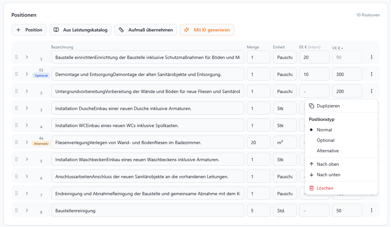Open three-dot menu for Untergrundvorbereitung
391x227 pixels.
pos(372,91)
